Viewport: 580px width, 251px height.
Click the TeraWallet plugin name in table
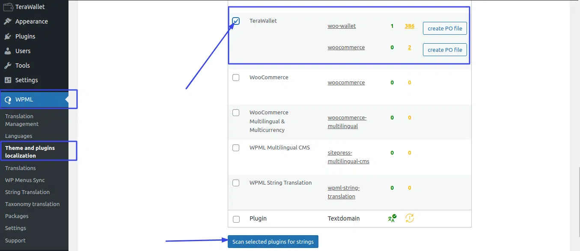pos(263,21)
